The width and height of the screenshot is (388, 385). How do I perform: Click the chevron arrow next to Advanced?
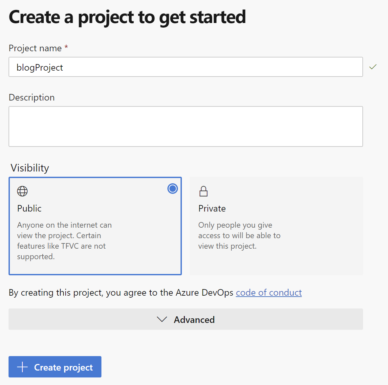(x=162, y=319)
